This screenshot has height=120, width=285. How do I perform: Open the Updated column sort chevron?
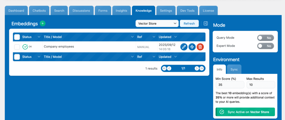click(x=175, y=37)
